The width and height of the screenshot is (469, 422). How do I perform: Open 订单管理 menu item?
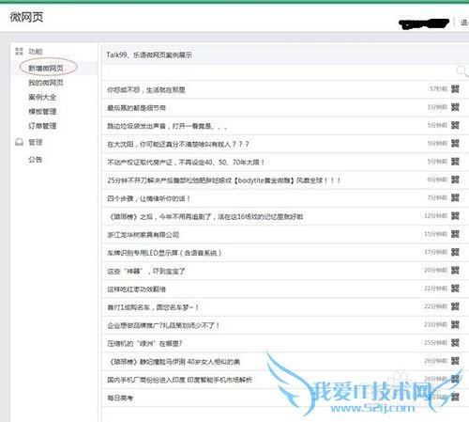tap(42, 126)
